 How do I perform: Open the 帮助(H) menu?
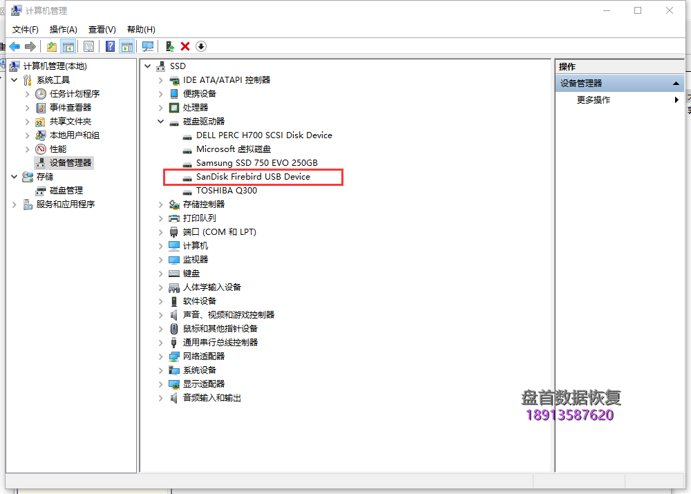click(x=141, y=30)
